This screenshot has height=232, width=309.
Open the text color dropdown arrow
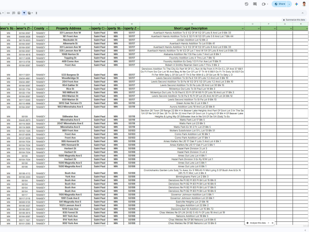[x=3, y=13]
